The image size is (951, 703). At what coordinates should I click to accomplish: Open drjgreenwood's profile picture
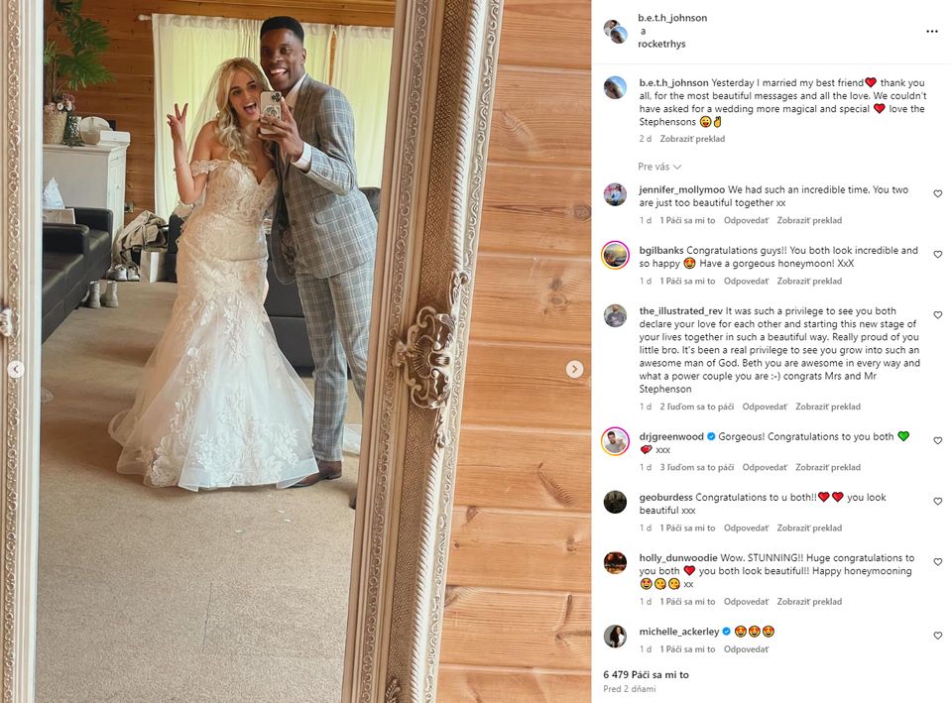point(615,441)
